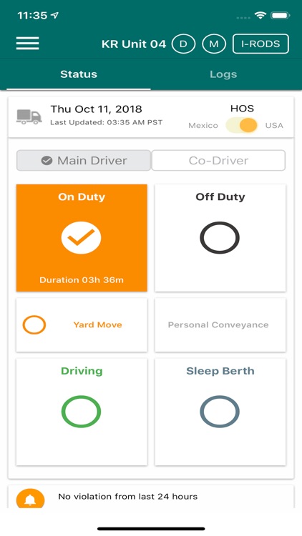The width and height of the screenshot is (302, 536).
Task: Click the white checkmark in On Duty
Action: [81, 237]
